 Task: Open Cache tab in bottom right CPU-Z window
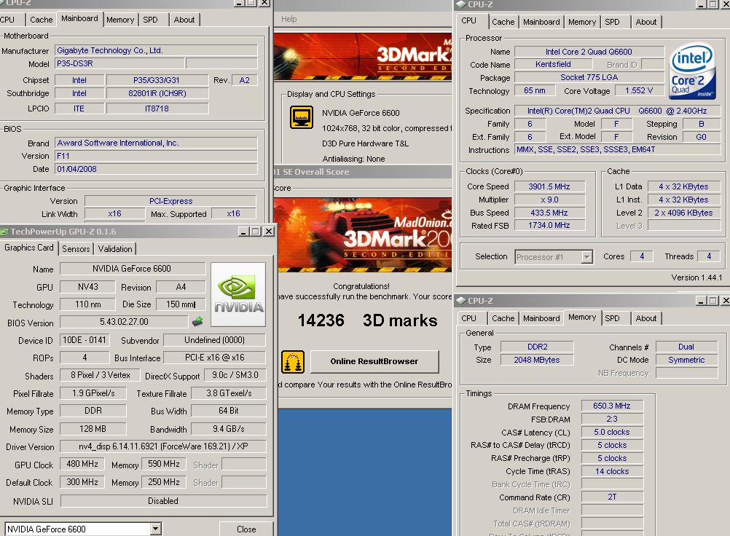coord(503,318)
